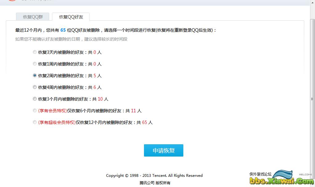Click the Copyright 1998 - 2013 Tencent text
The height and width of the screenshot is (187, 315).
(154, 176)
